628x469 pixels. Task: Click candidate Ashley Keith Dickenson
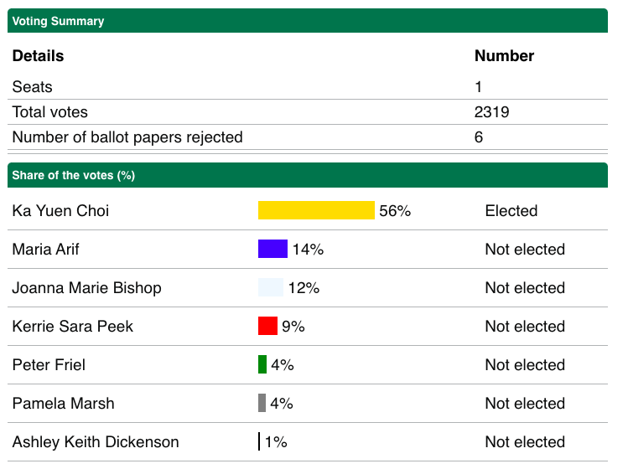coord(96,442)
